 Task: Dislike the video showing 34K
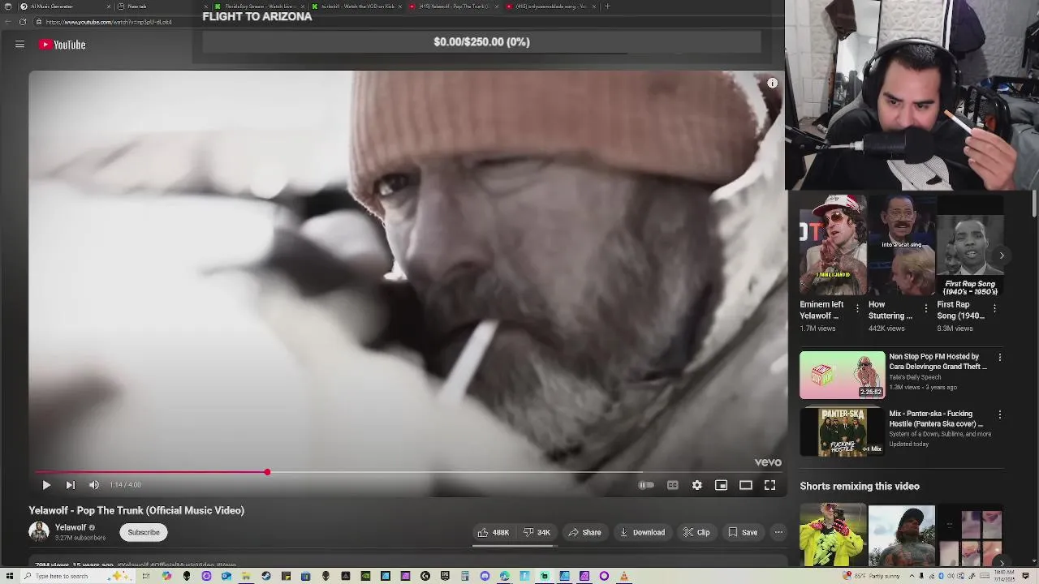[537, 532]
